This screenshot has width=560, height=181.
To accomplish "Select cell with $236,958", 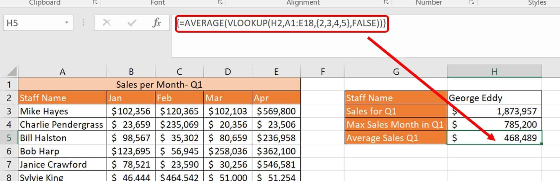I will (x=276, y=138).
